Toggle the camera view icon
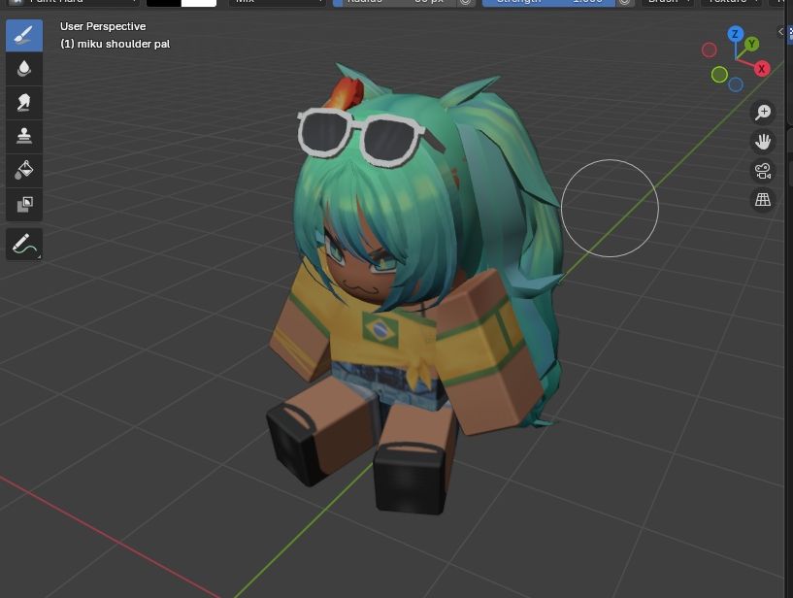This screenshot has width=793, height=598. 763,171
